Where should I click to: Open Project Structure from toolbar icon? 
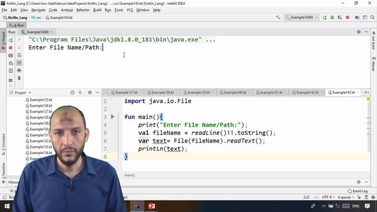(358, 18)
